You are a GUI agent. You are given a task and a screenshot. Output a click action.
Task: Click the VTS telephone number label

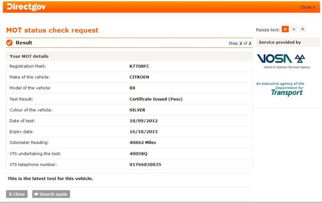[x=33, y=164]
